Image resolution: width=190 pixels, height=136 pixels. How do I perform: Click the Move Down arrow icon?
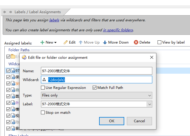(105, 42)
